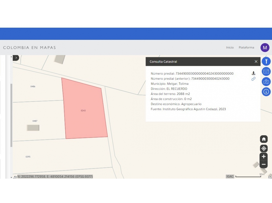Click the left panel vertical scrollbar
This screenshot has height=203, width=272.
click(11, 115)
